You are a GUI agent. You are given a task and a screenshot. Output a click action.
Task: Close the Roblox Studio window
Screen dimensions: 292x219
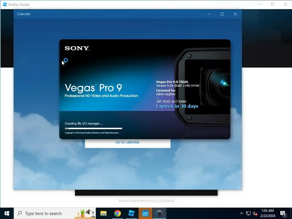[x=286, y=4]
